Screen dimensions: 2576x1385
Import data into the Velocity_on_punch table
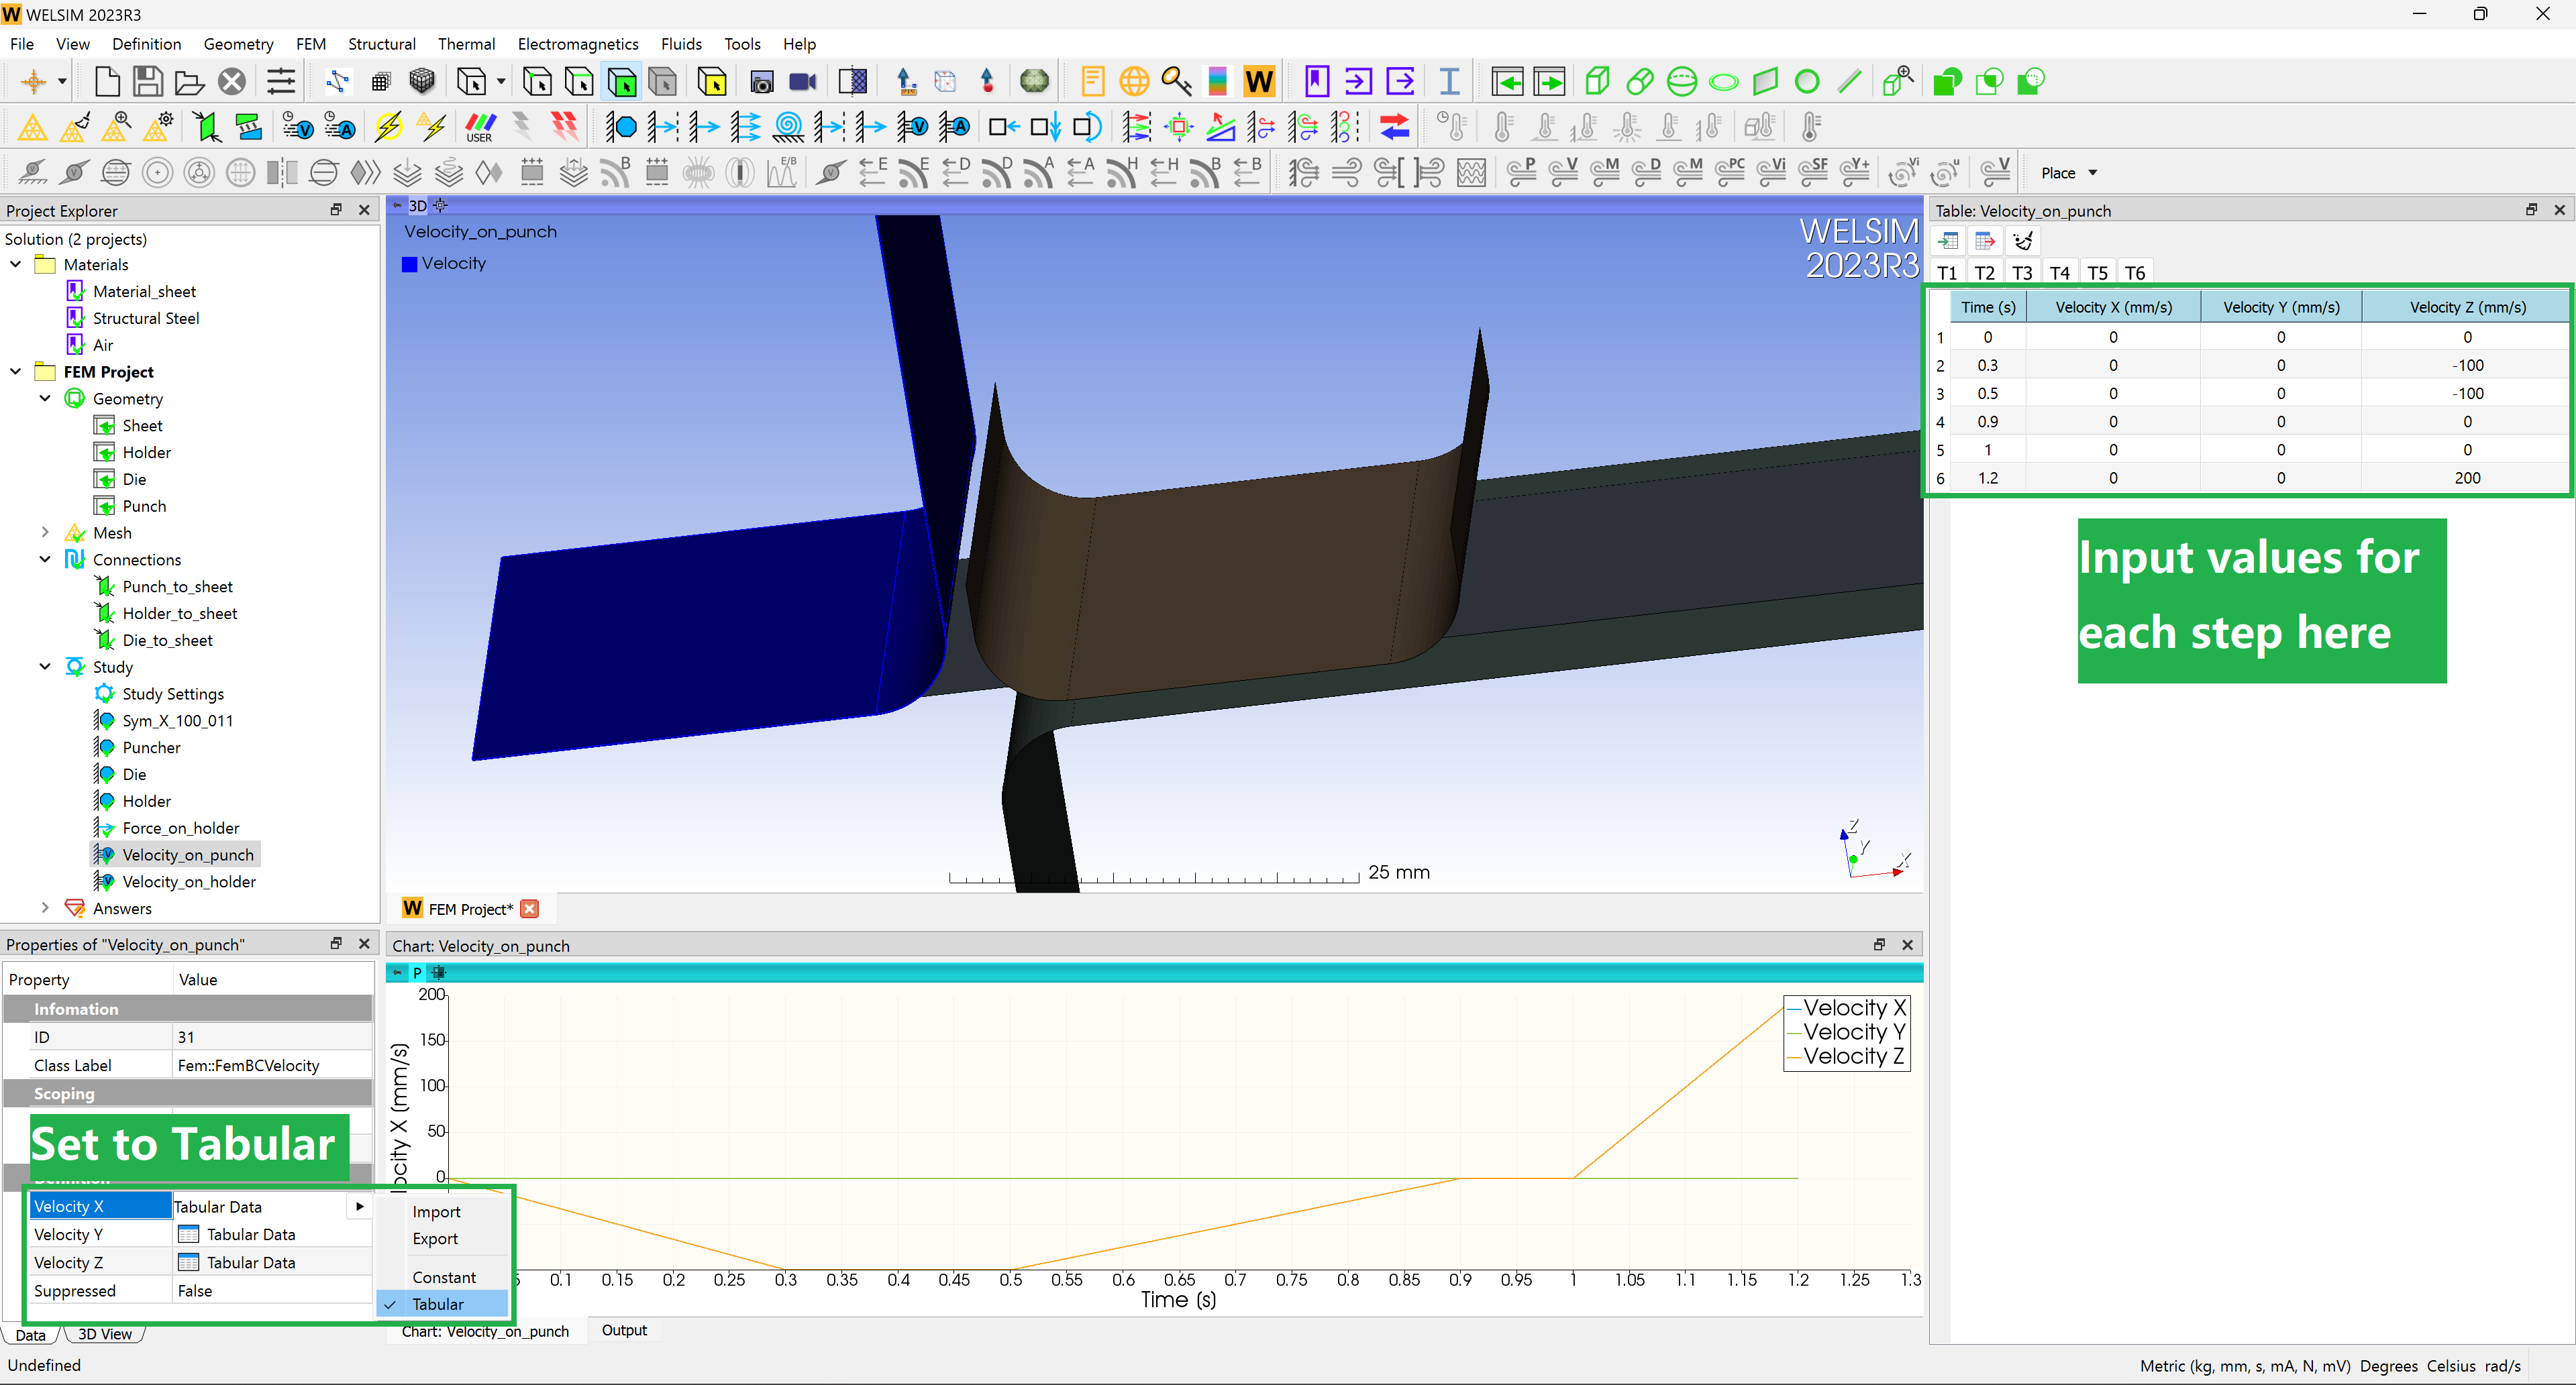pyautogui.click(x=1948, y=240)
